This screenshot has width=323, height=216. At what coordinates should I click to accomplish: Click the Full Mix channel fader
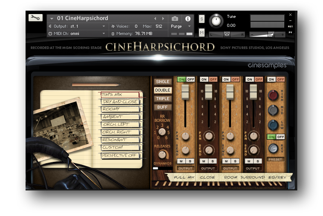point(185,92)
